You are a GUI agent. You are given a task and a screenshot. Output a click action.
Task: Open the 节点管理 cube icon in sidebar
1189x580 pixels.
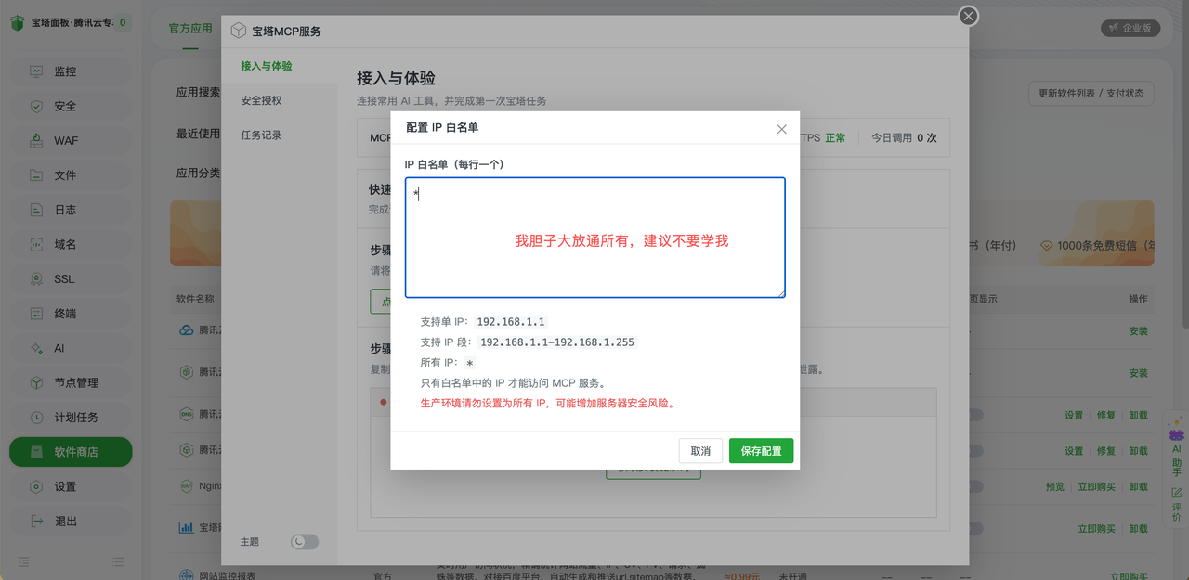36,382
